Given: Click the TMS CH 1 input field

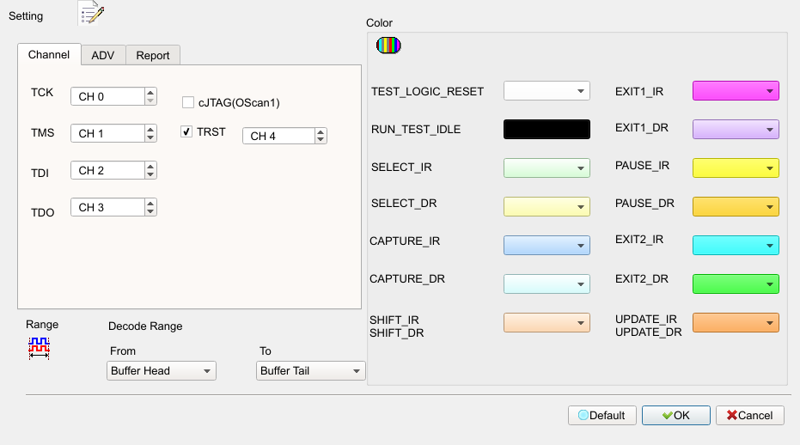Looking at the screenshot, I should 107,133.
